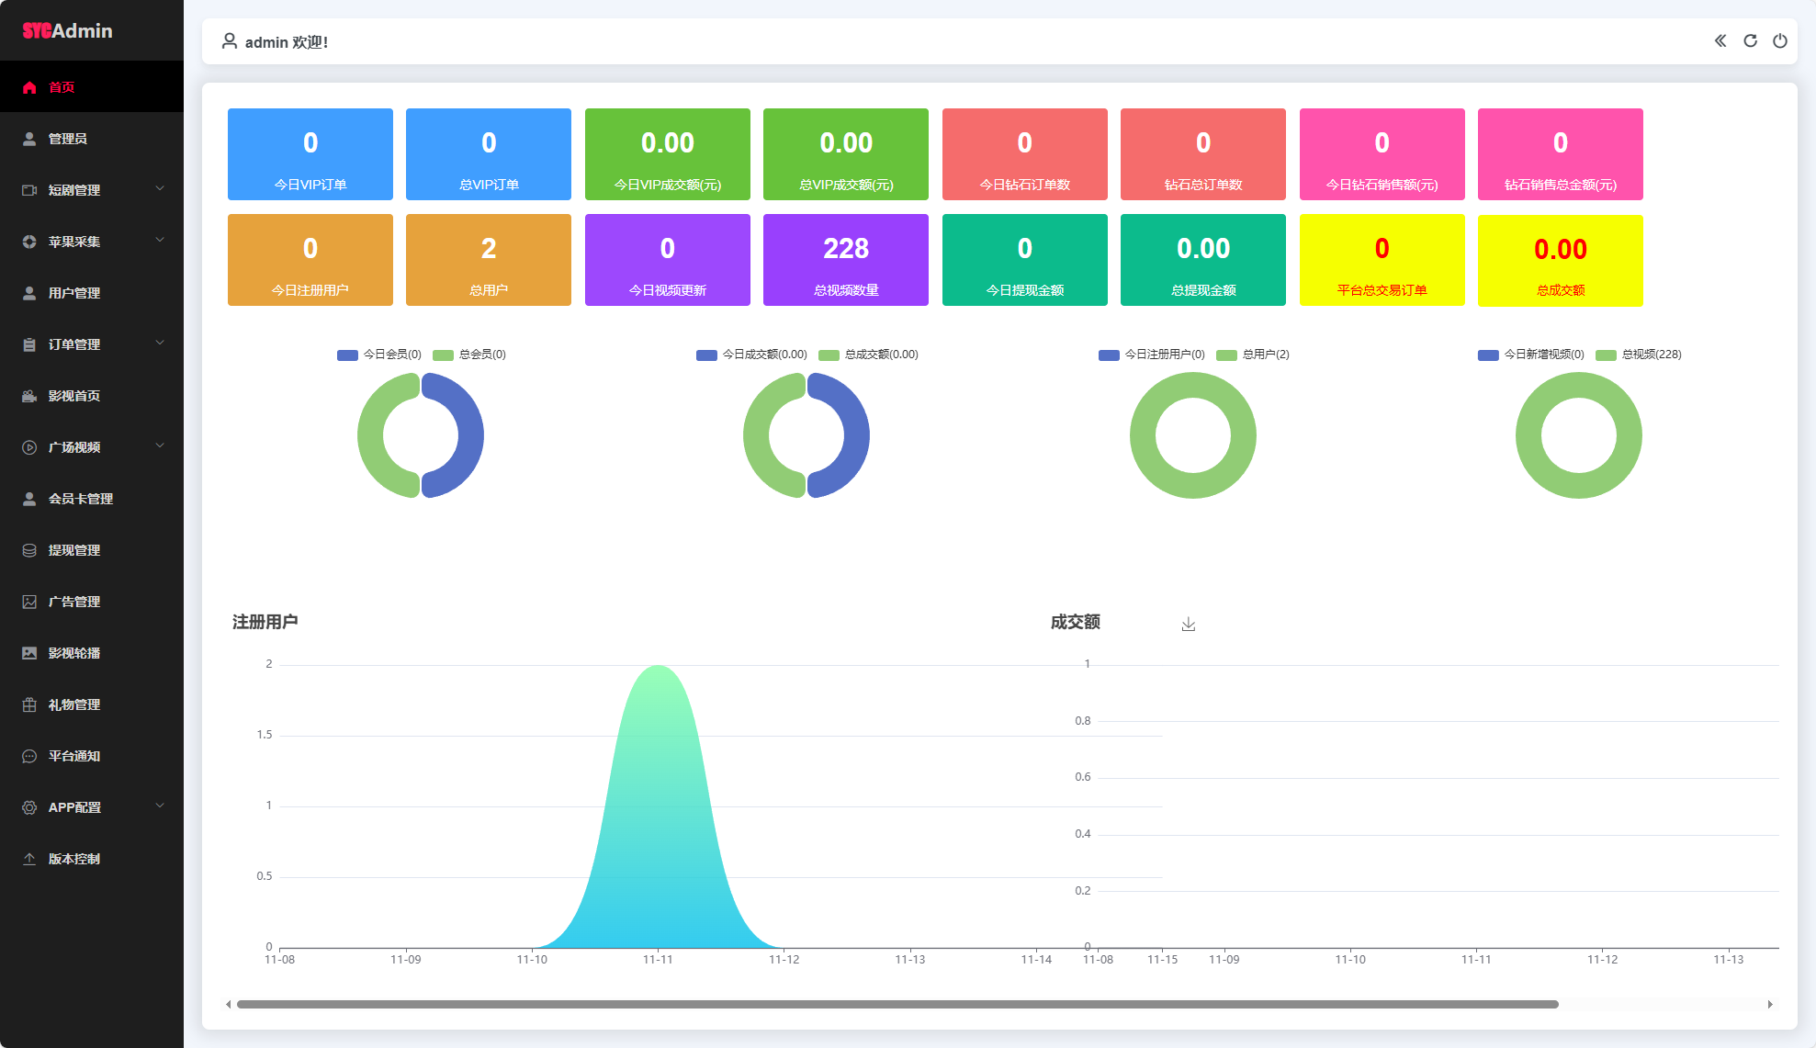Expand the 短剧管理 submenu arrow
Viewport: 1816px width, 1048px height.
pyautogui.click(x=160, y=189)
